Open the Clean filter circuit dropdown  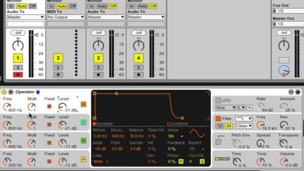[244, 126]
